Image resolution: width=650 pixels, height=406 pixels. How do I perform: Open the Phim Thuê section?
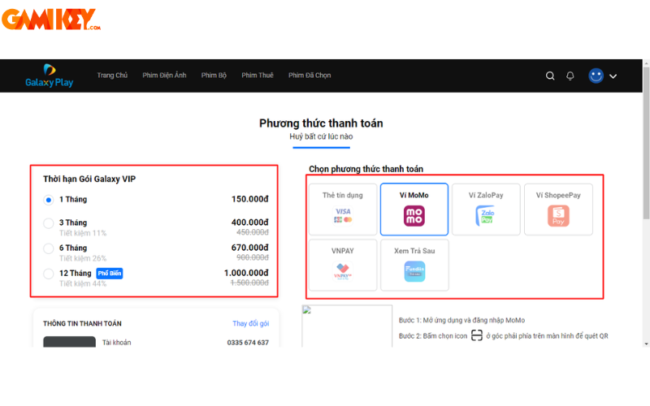pos(258,76)
